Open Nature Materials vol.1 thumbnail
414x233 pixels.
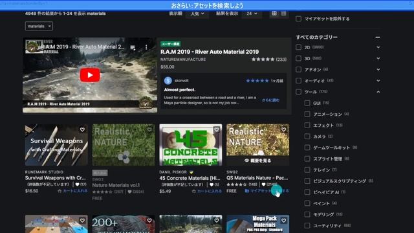pos(124,145)
